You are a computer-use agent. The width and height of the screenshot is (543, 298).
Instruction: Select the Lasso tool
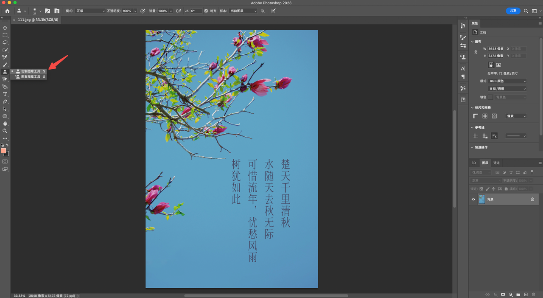(x=5, y=43)
